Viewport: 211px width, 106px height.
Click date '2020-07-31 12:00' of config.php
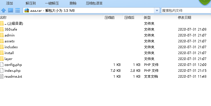(192, 65)
